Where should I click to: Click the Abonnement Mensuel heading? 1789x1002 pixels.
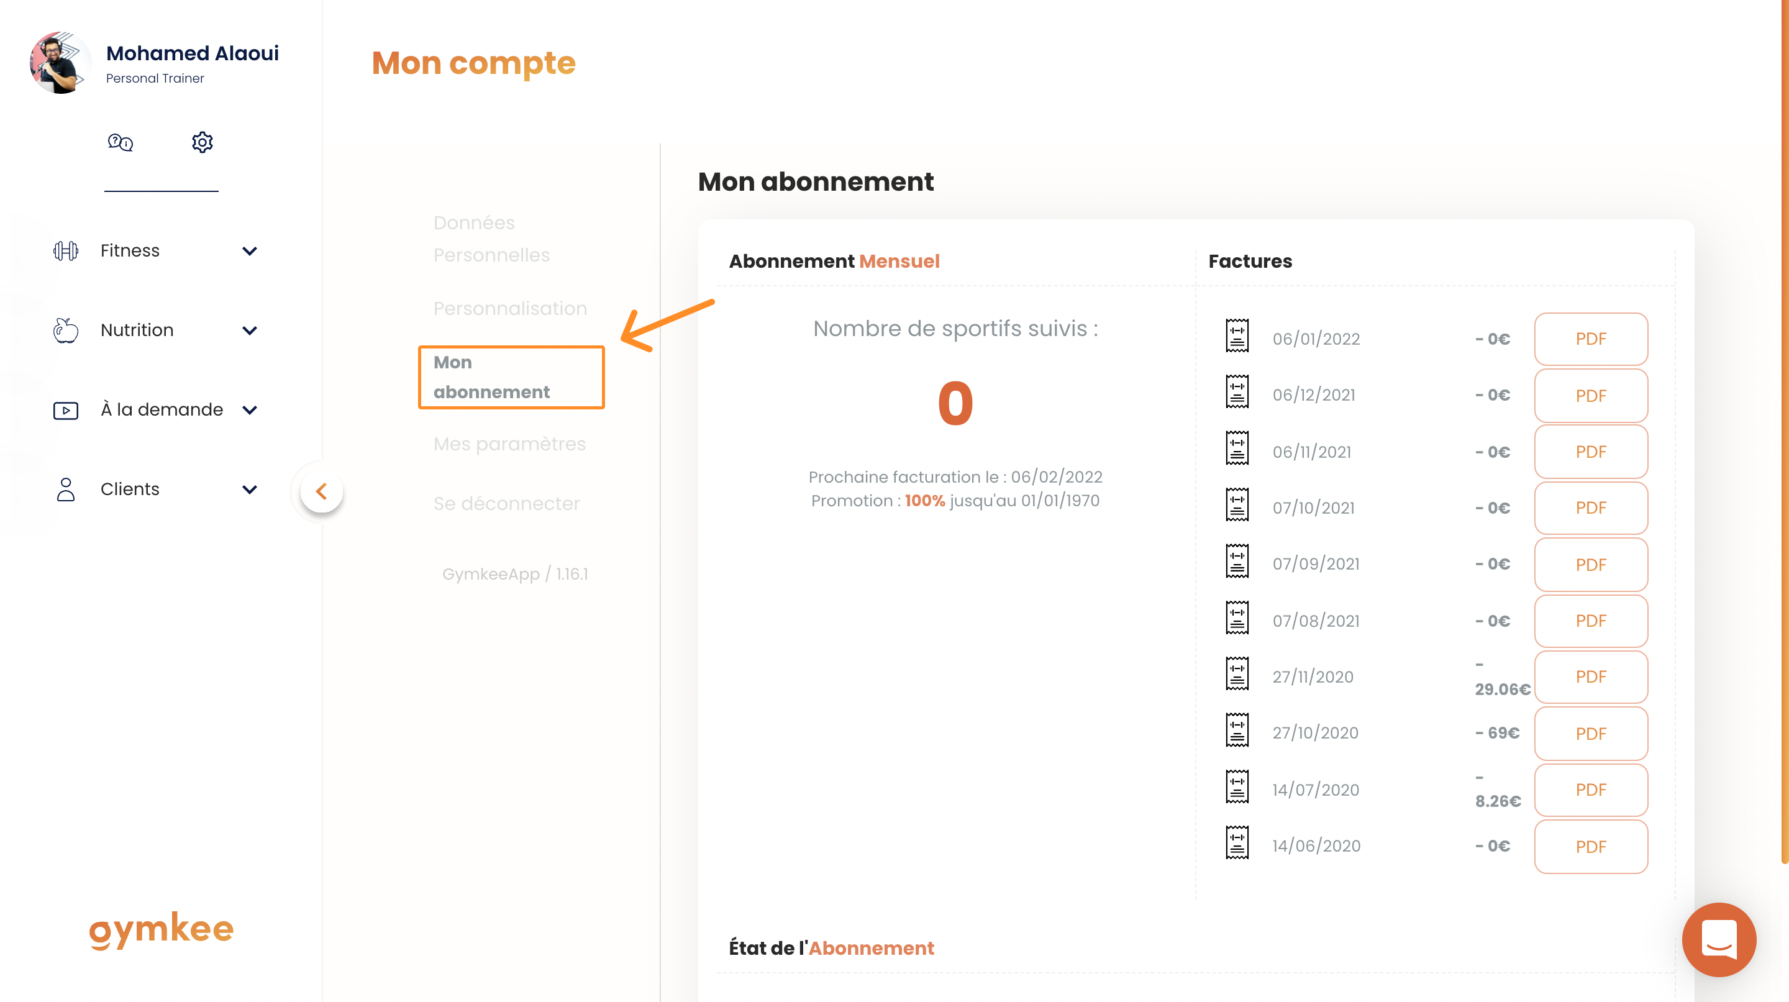point(834,261)
